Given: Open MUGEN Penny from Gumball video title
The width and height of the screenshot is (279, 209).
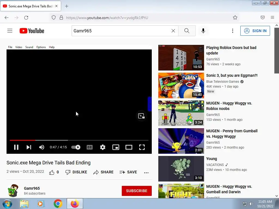Looking at the screenshot, I should (x=232, y=134).
